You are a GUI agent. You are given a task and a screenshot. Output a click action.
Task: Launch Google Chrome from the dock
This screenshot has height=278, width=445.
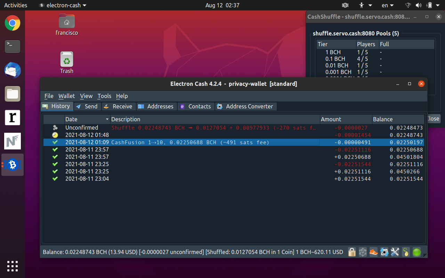tap(13, 23)
